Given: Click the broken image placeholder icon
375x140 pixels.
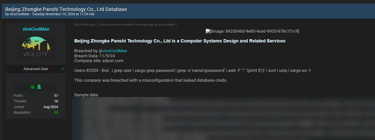Looking at the screenshot, I should (208, 31).
